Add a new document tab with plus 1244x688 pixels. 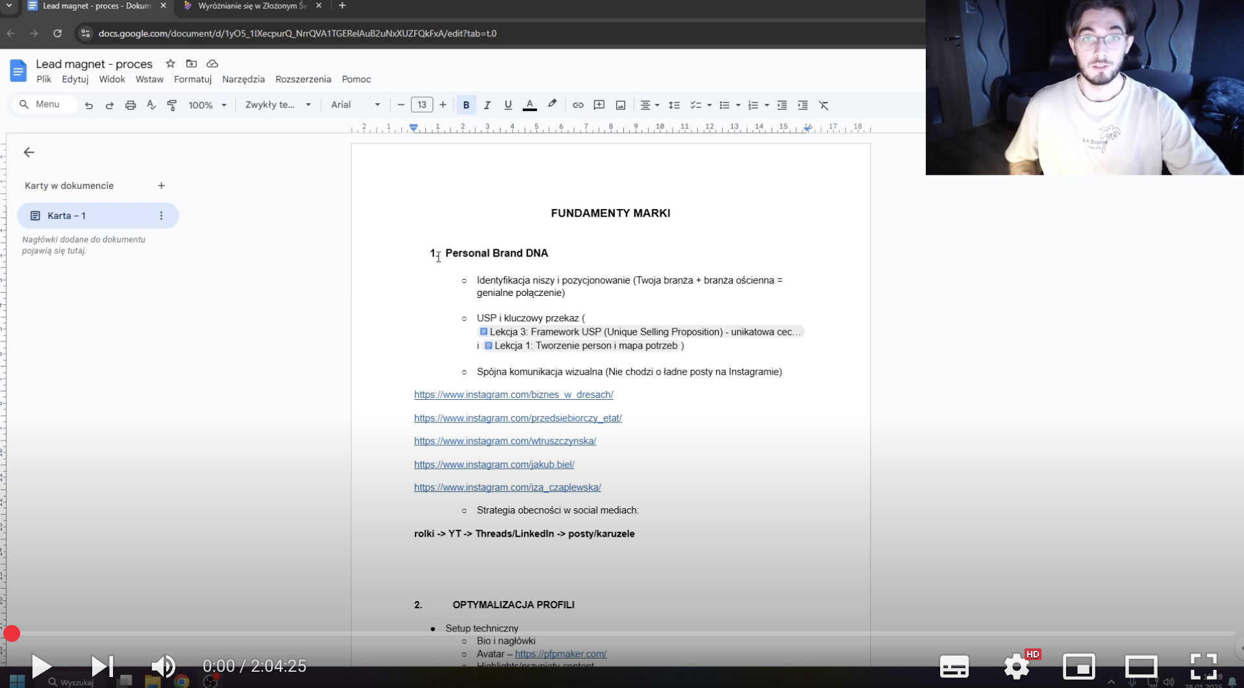[161, 186]
